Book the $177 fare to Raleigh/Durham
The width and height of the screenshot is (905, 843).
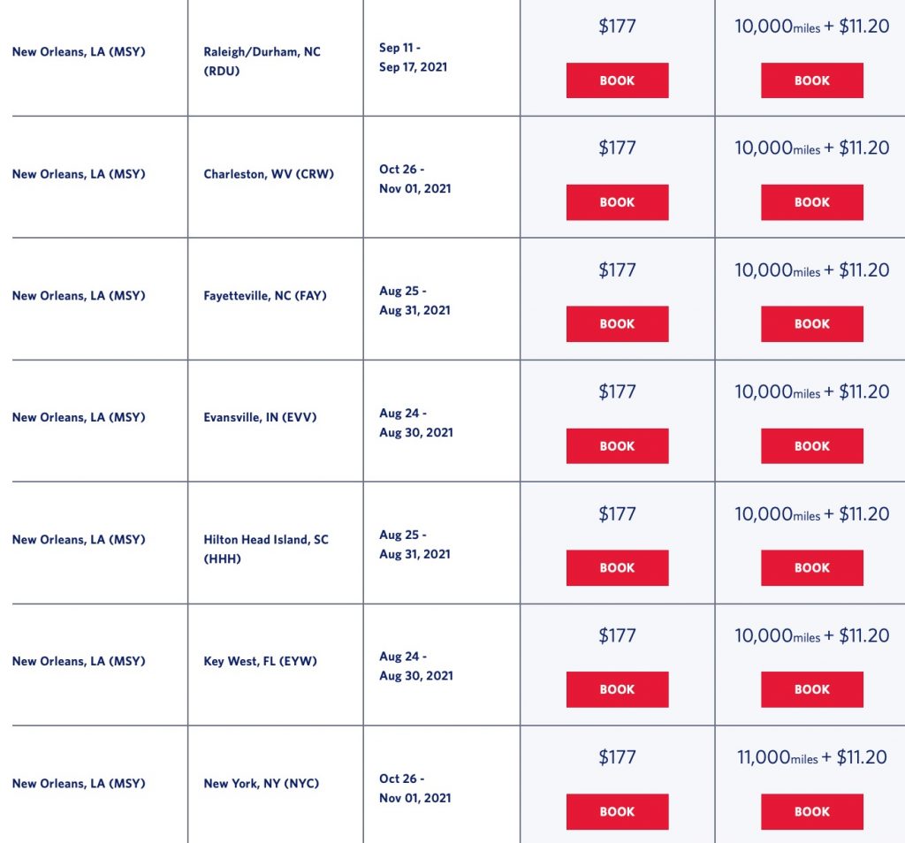pyautogui.click(x=617, y=80)
